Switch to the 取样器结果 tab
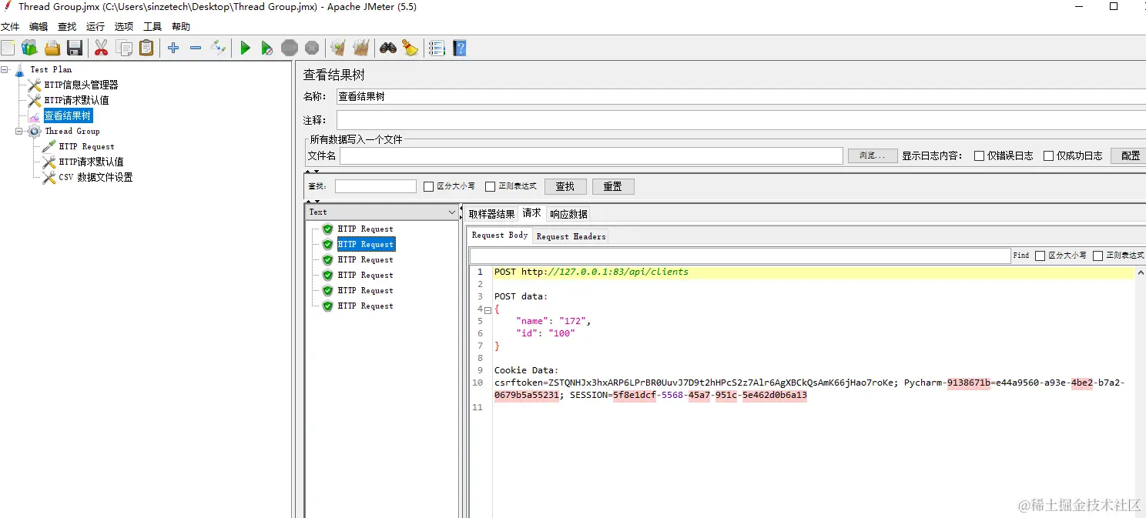1146x518 pixels. 491,214
